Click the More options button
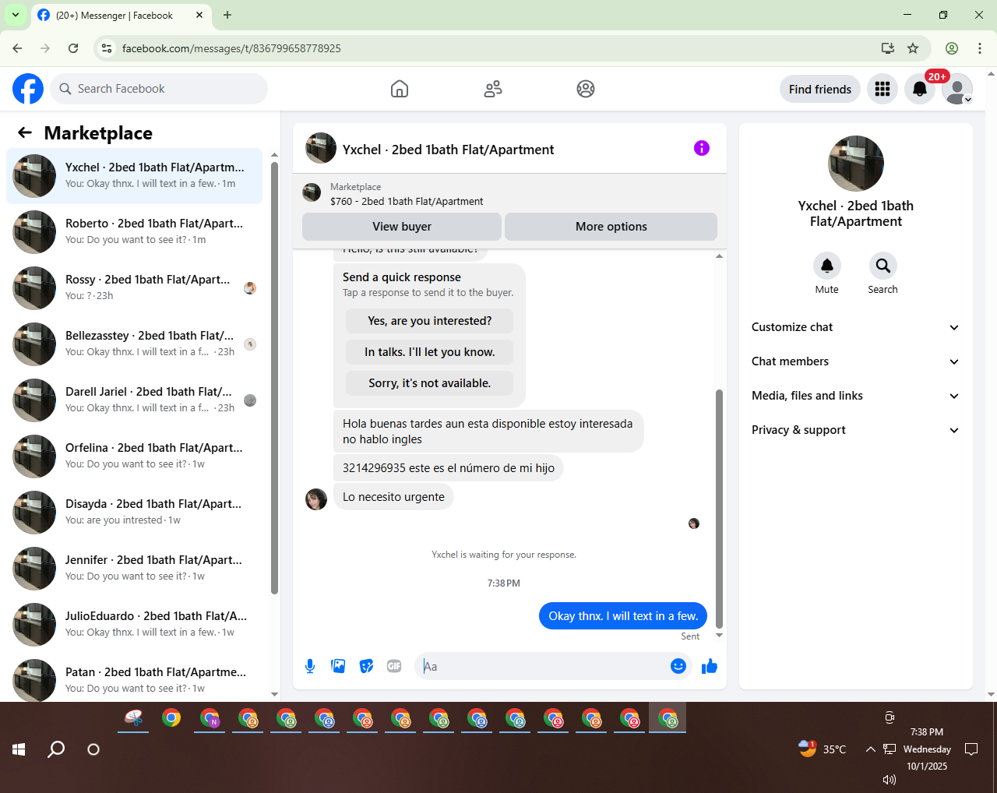Image resolution: width=997 pixels, height=793 pixels. [x=611, y=227]
